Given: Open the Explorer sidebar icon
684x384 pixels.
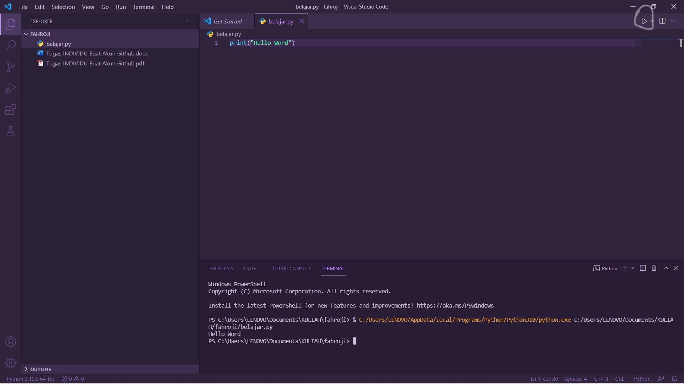Looking at the screenshot, I should [10, 24].
